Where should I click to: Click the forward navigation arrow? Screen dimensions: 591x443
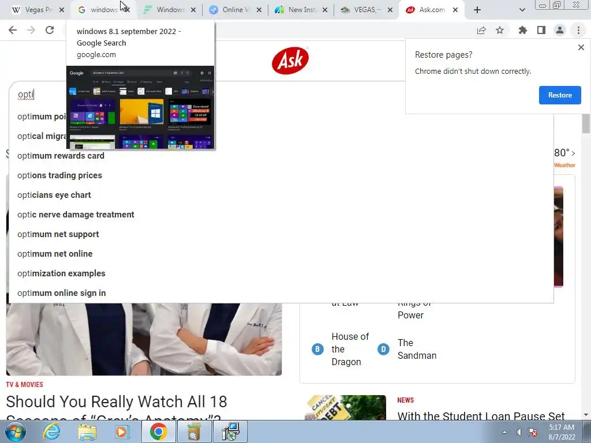pyautogui.click(x=31, y=30)
